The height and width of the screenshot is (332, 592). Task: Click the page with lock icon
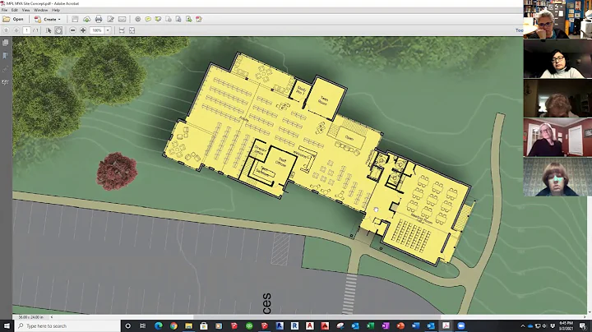tap(178, 19)
